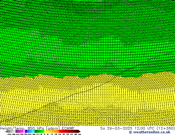This screenshot has height=135, width=175.
Task: Pick the cyan swatch in the temperature legend
Action: coord(34,131)
